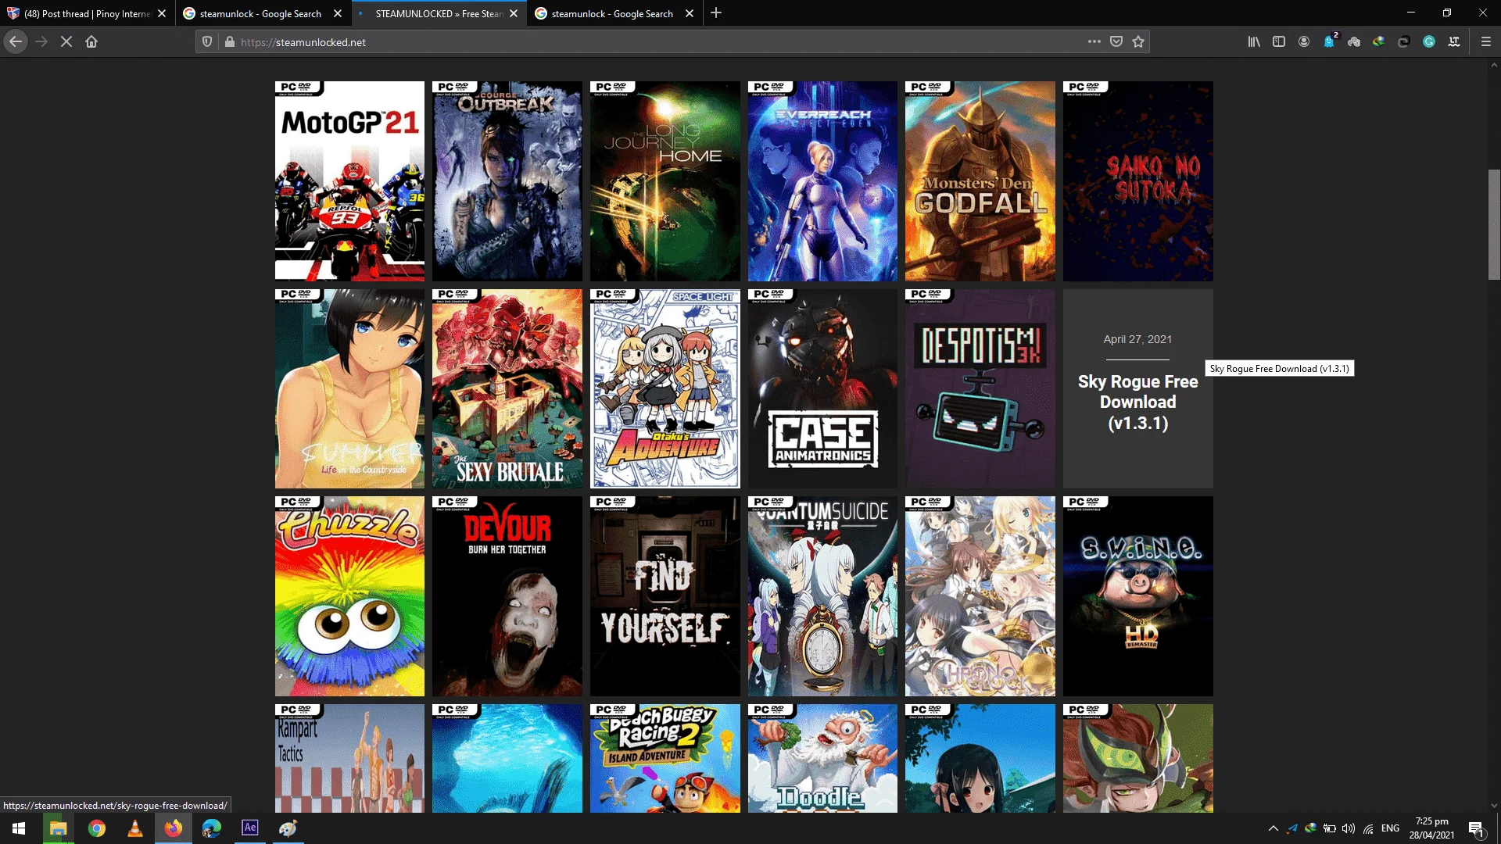Open the Grammarly extension
Screen dimensions: 1501x844
[x=1429, y=41]
